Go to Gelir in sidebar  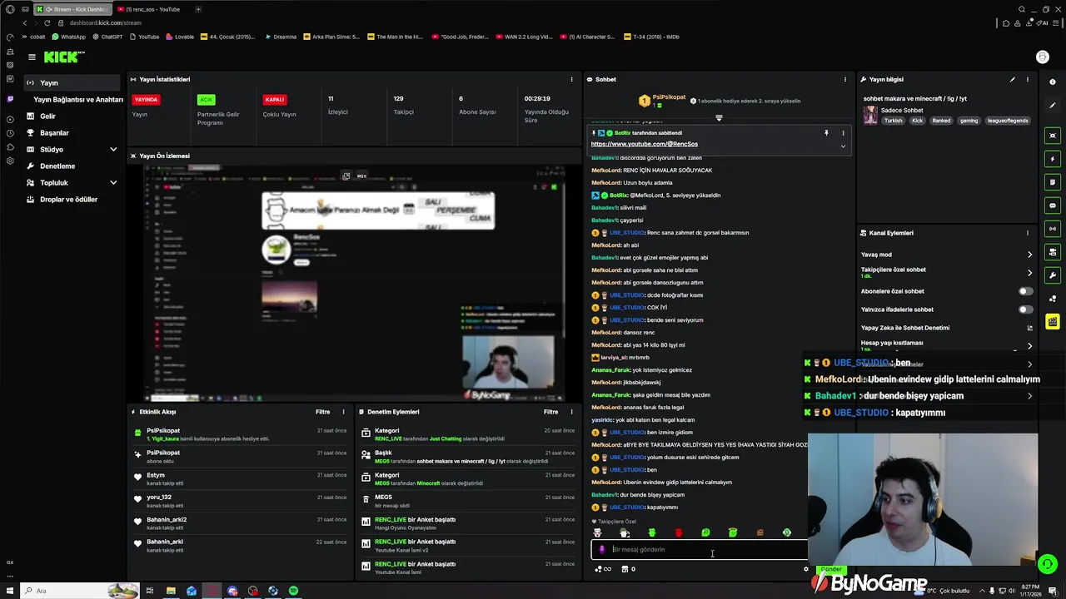[x=48, y=116]
